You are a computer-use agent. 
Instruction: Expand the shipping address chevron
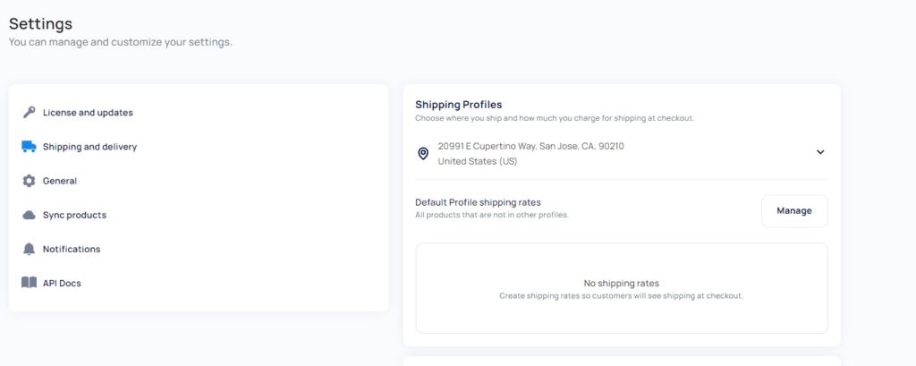click(820, 152)
